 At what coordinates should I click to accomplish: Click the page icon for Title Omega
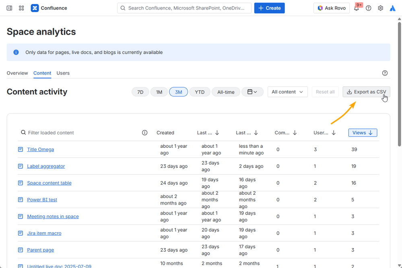(21, 149)
